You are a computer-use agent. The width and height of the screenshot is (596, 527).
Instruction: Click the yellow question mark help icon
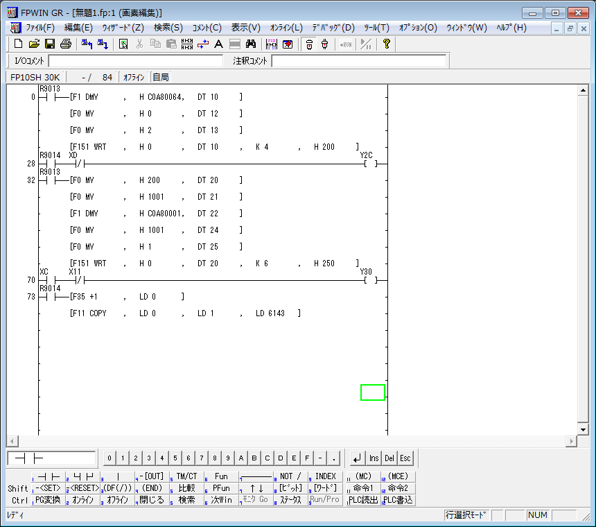387,44
